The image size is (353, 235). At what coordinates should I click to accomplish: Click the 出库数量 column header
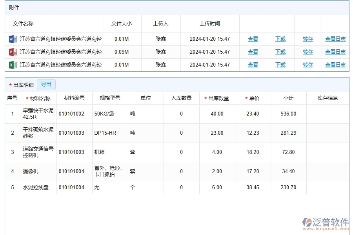(218, 98)
